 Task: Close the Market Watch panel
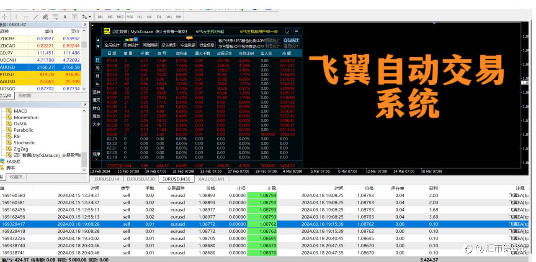tap(85, 25)
